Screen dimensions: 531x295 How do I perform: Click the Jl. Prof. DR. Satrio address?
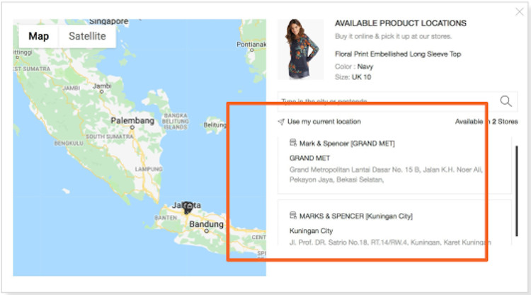[390, 242]
